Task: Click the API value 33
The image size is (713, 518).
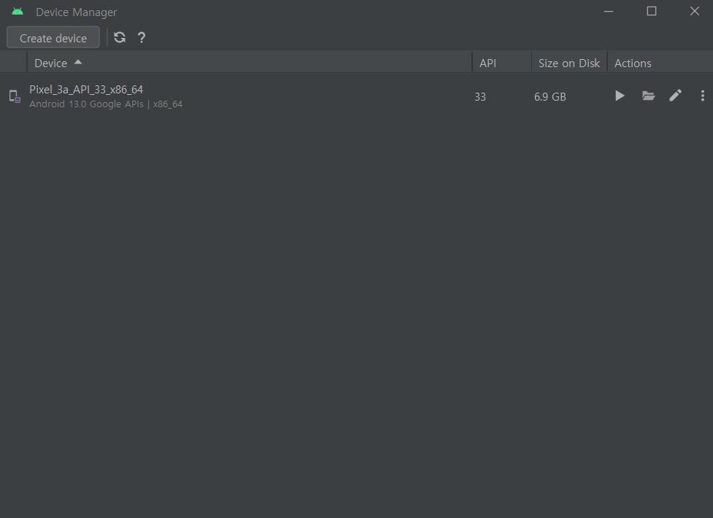Action: (480, 97)
